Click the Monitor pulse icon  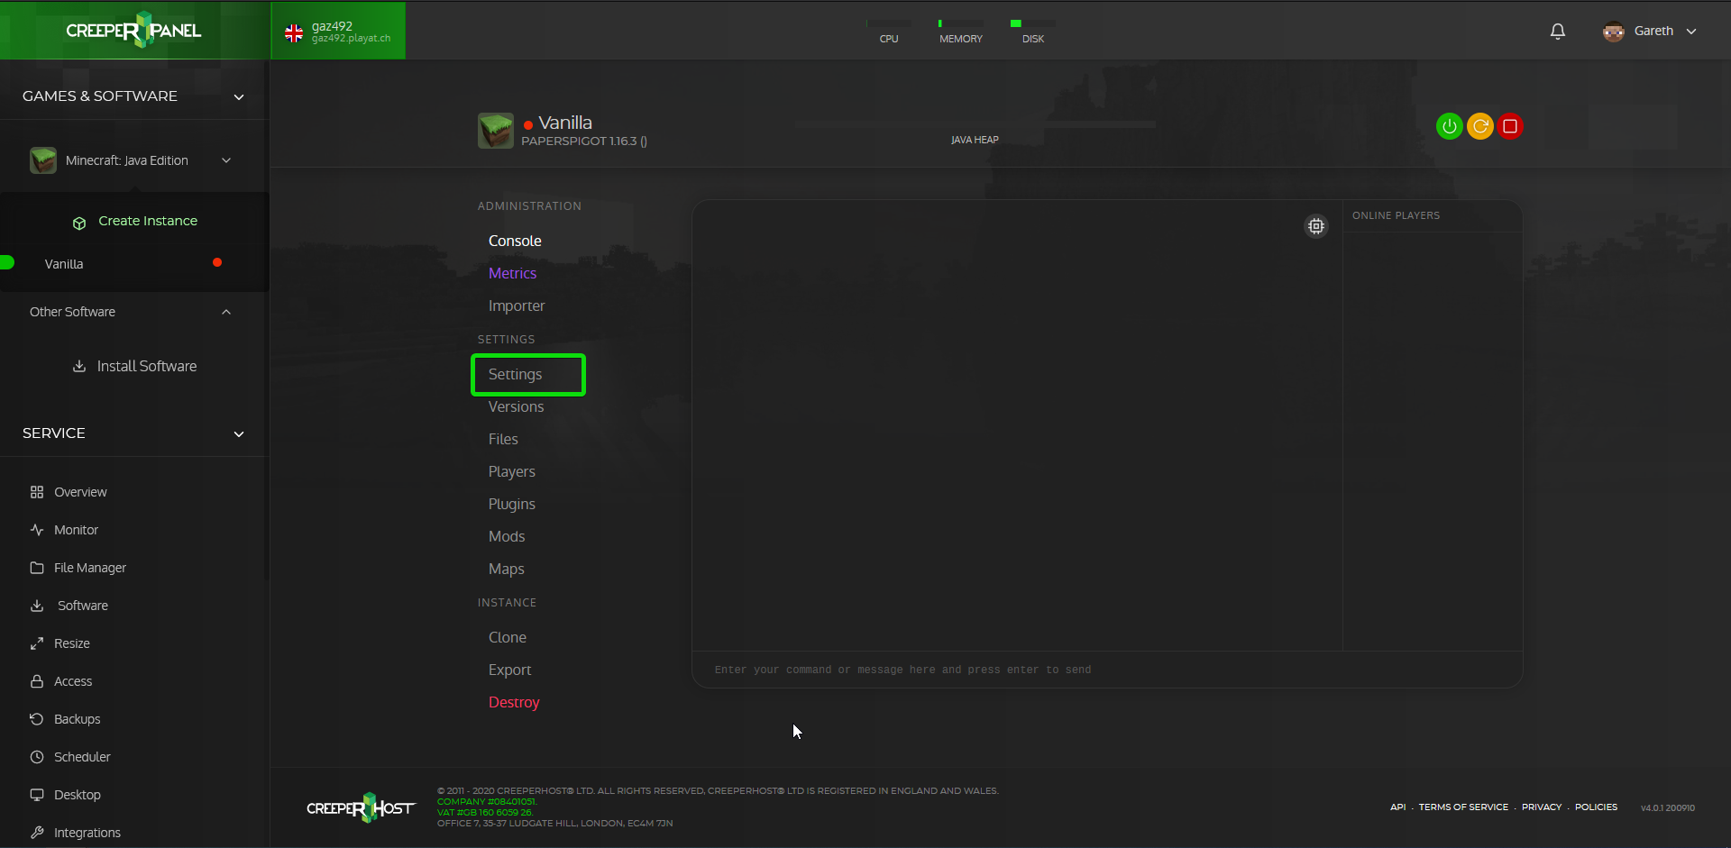(37, 530)
